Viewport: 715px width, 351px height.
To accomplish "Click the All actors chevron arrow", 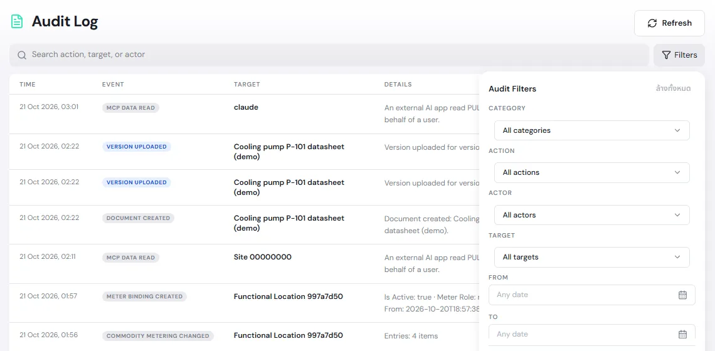I will [677, 215].
